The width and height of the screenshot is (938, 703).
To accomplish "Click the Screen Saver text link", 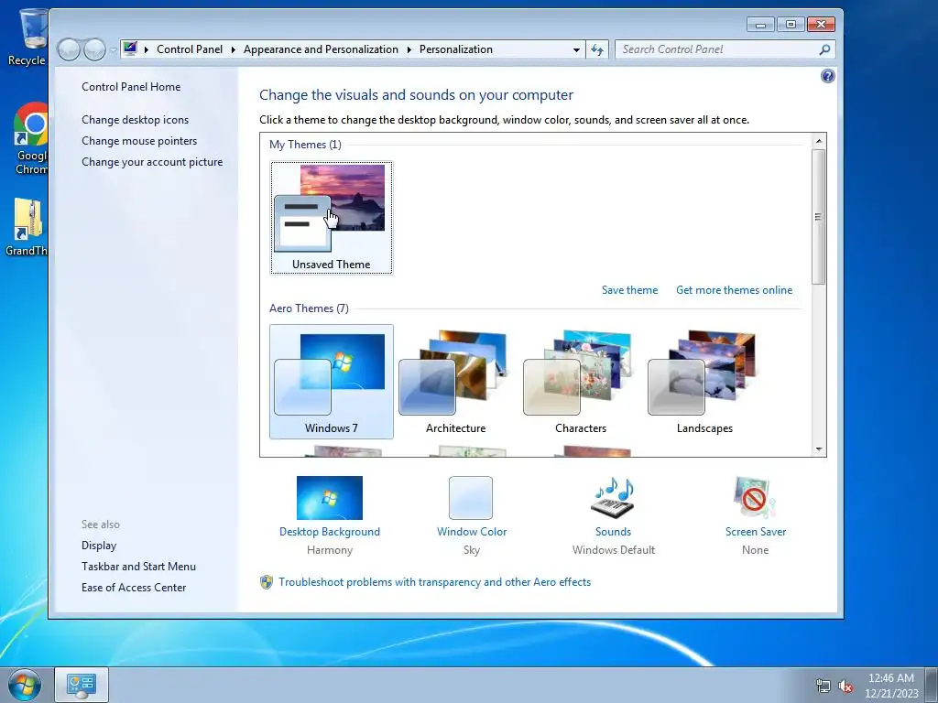I will pos(756,532).
